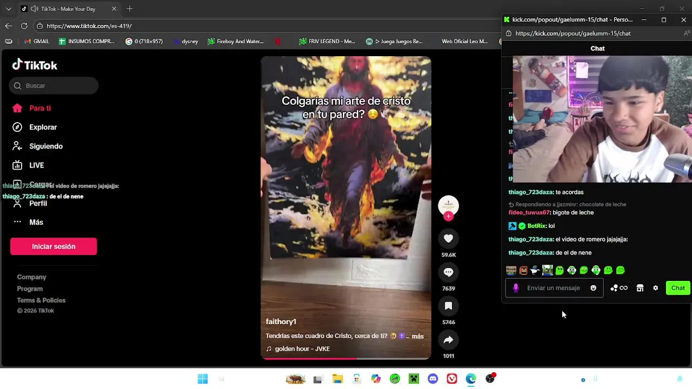Open comments on the TikTok video

tap(448, 272)
